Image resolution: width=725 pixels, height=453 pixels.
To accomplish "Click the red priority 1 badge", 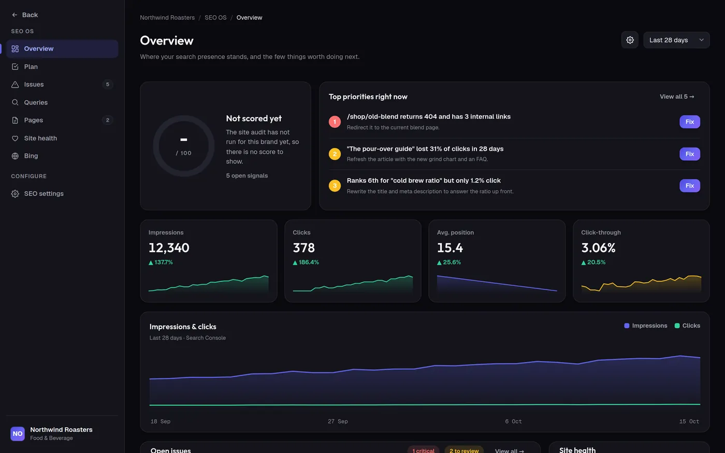I will [x=335, y=122].
